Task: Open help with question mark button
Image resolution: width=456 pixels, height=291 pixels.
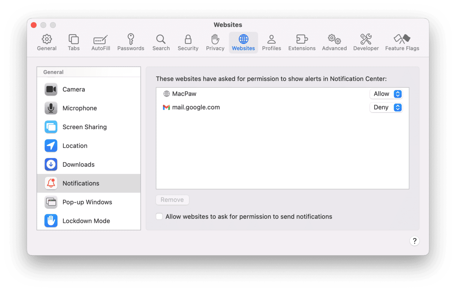Action: (x=414, y=241)
